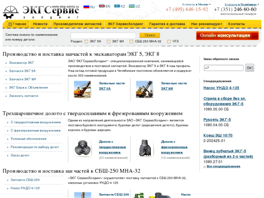The height and width of the screenshot is (198, 264).
Task: Click the callback phone number field
Action: click(x=224, y=68)
